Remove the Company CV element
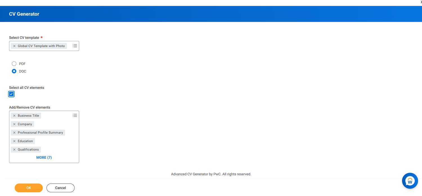 [14, 124]
